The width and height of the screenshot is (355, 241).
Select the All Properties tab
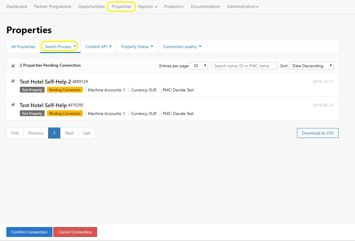click(x=23, y=47)
